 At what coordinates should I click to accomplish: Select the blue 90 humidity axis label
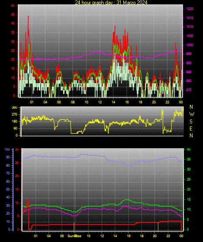point(8,157)
